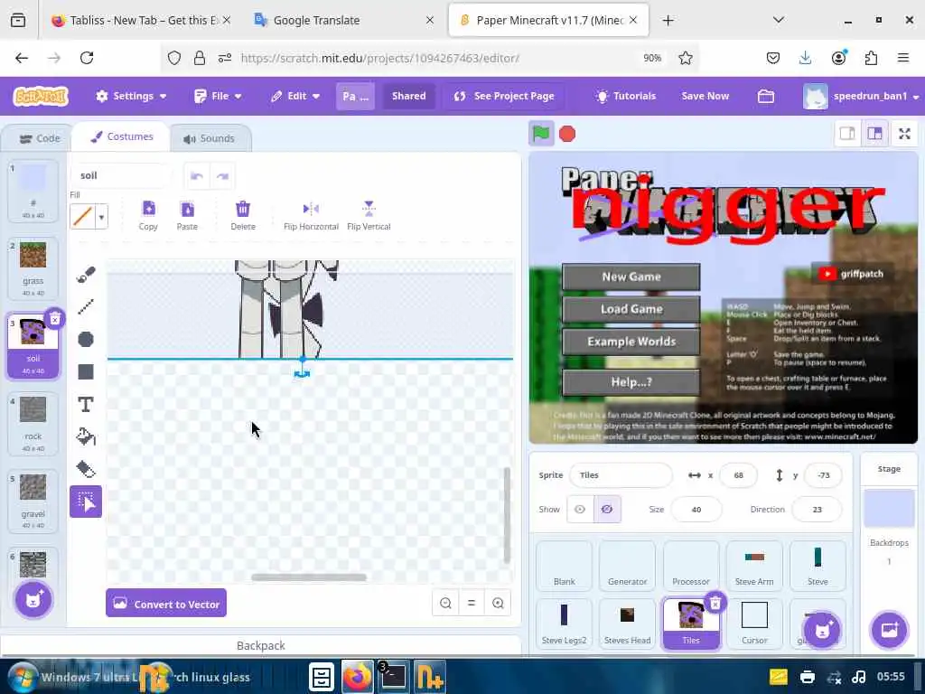Edit the costume name field soil
Image resolution: width=925 pixels, height=694 pixels.
(121, 176)
